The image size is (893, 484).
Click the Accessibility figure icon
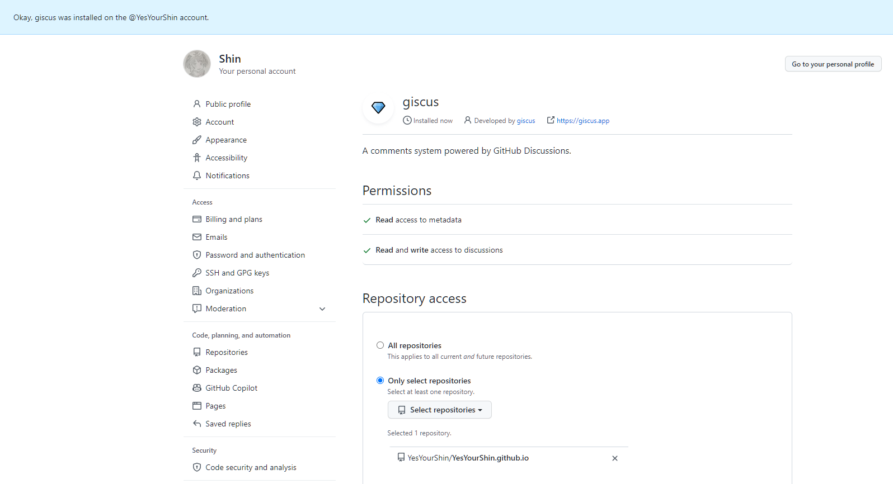point(197,158)
